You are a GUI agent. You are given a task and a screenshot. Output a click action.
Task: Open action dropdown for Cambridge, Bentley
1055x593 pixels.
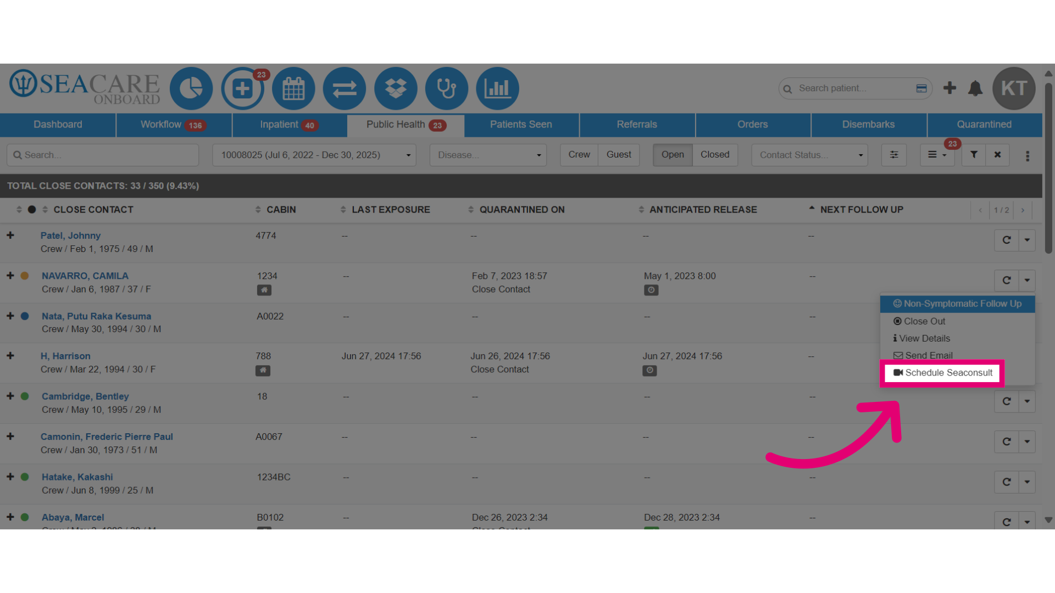[1027, 401]
